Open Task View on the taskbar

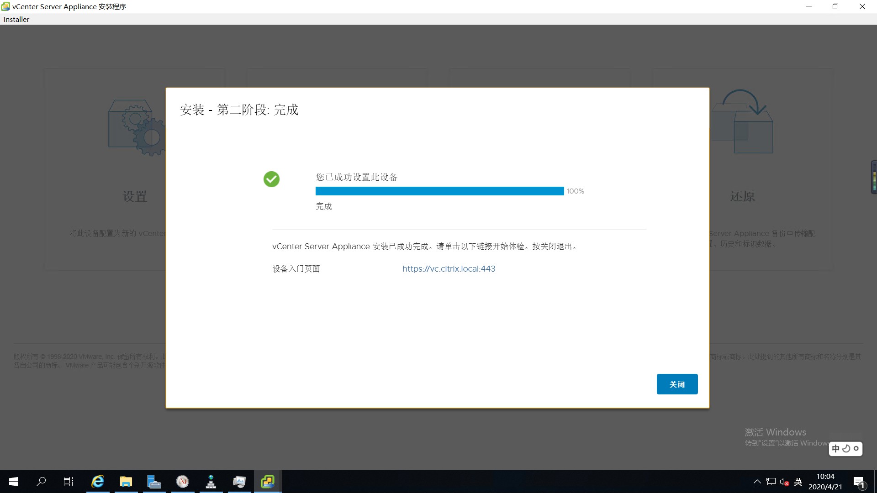coord(69,482)
